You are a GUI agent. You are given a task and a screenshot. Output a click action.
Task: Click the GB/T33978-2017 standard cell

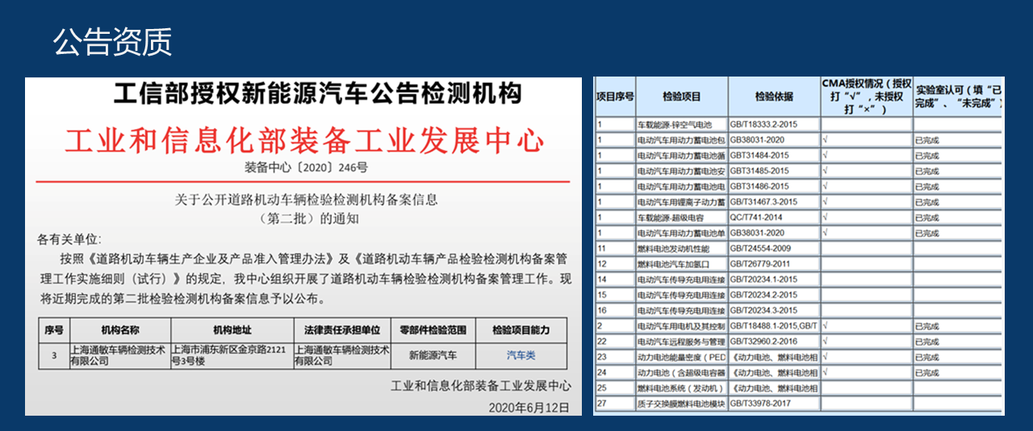coord(760,404)
